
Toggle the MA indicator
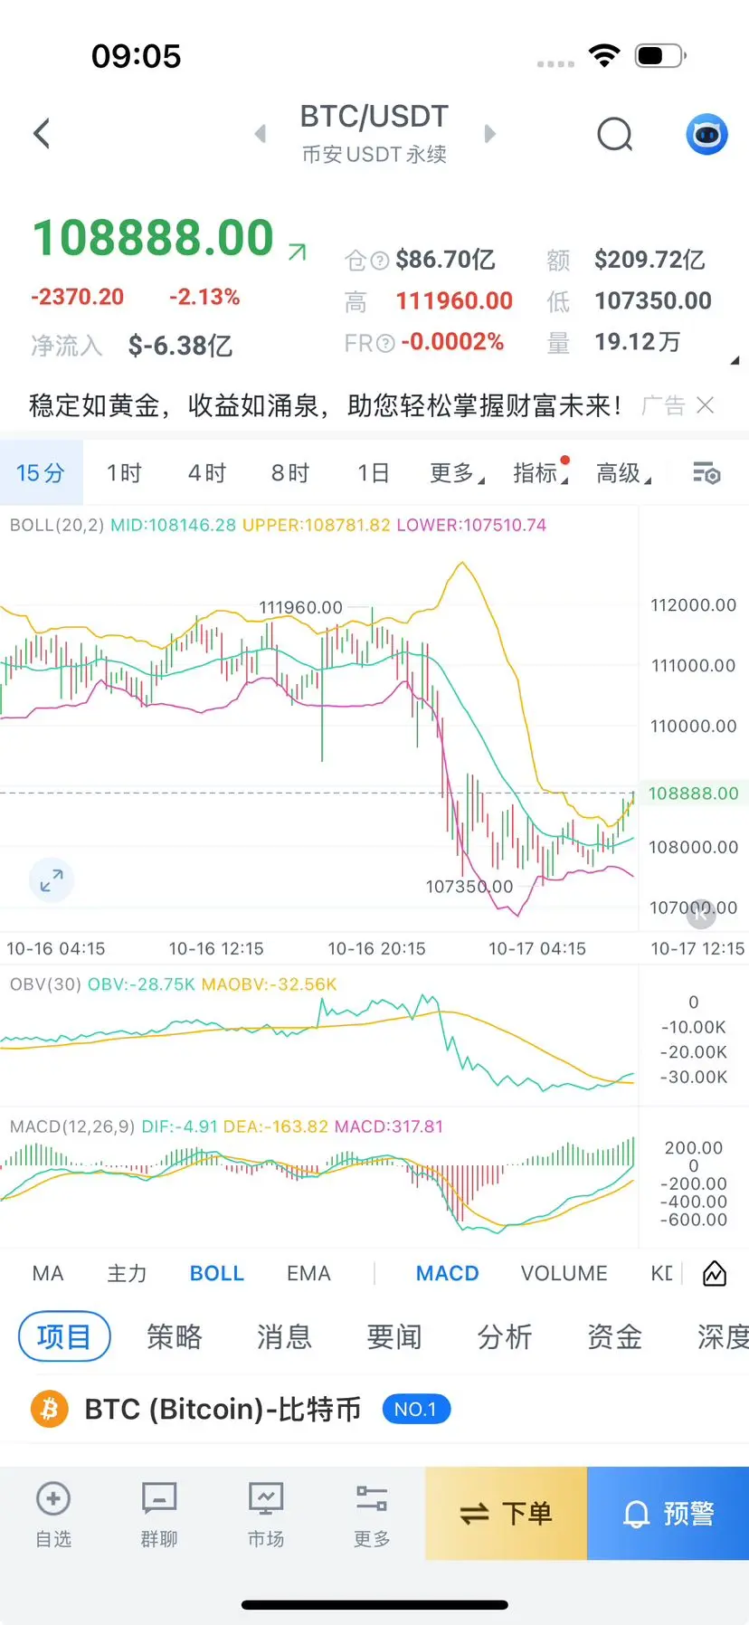[48, 1273]
